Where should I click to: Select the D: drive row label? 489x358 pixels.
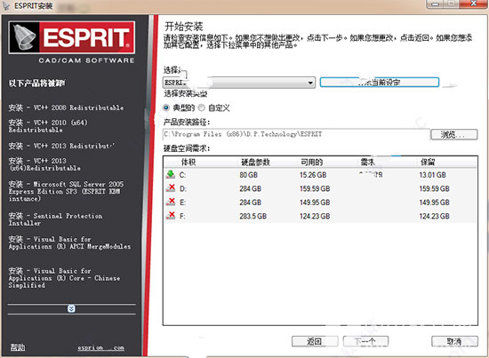point(183,188)
